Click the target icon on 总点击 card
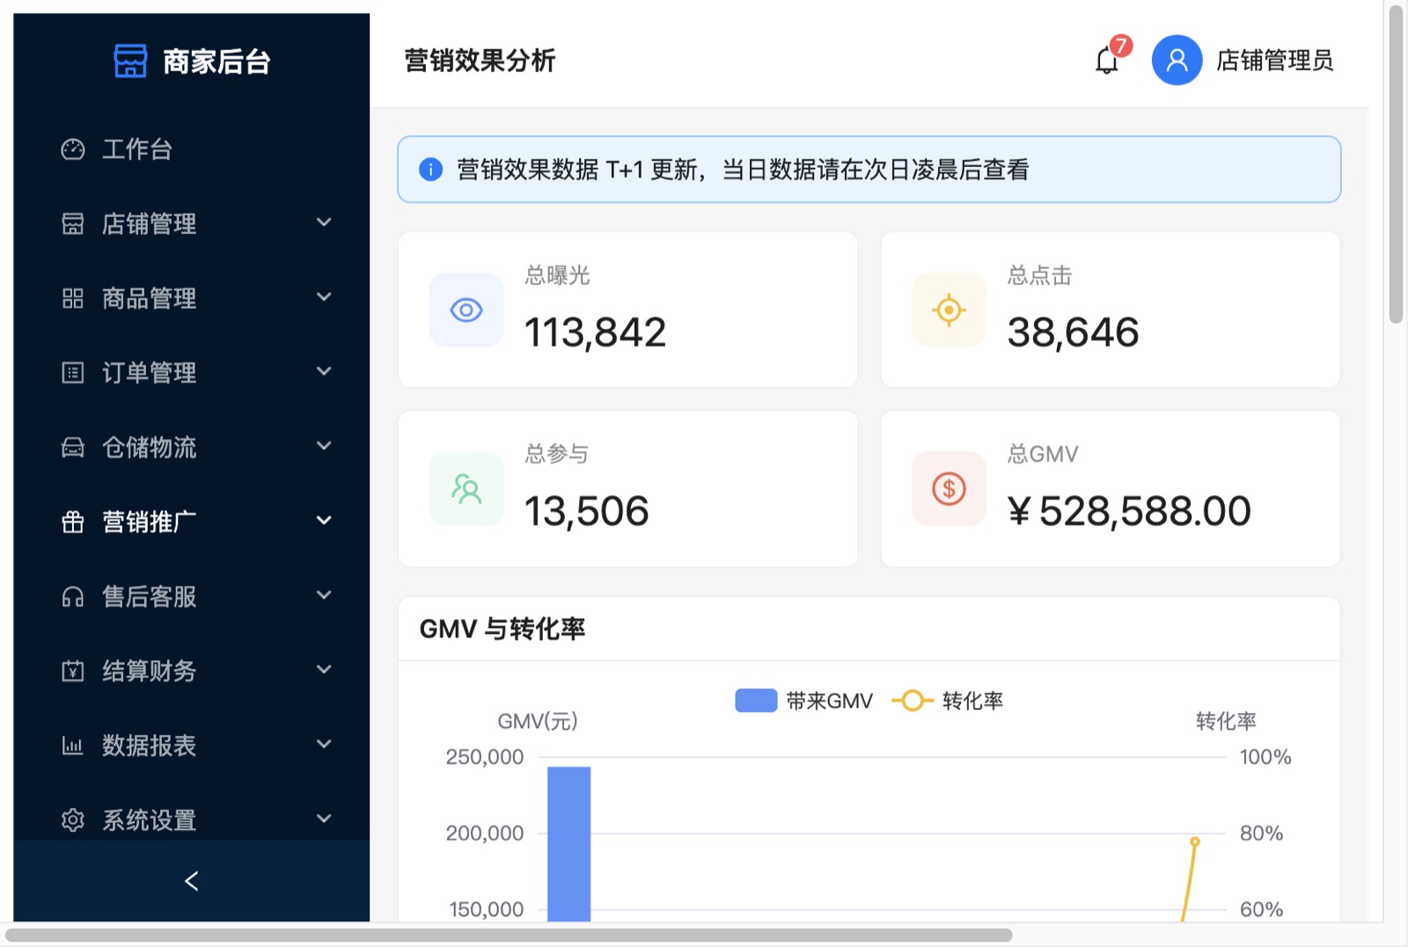The image size is (1408, 947). click(x=949, y=310)
